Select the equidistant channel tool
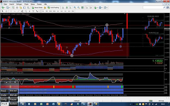This screenshot has width=170, height=106. click(x=22, y=11)
